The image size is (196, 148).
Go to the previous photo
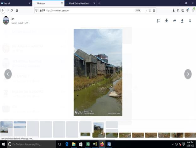[x=8, y=74]
